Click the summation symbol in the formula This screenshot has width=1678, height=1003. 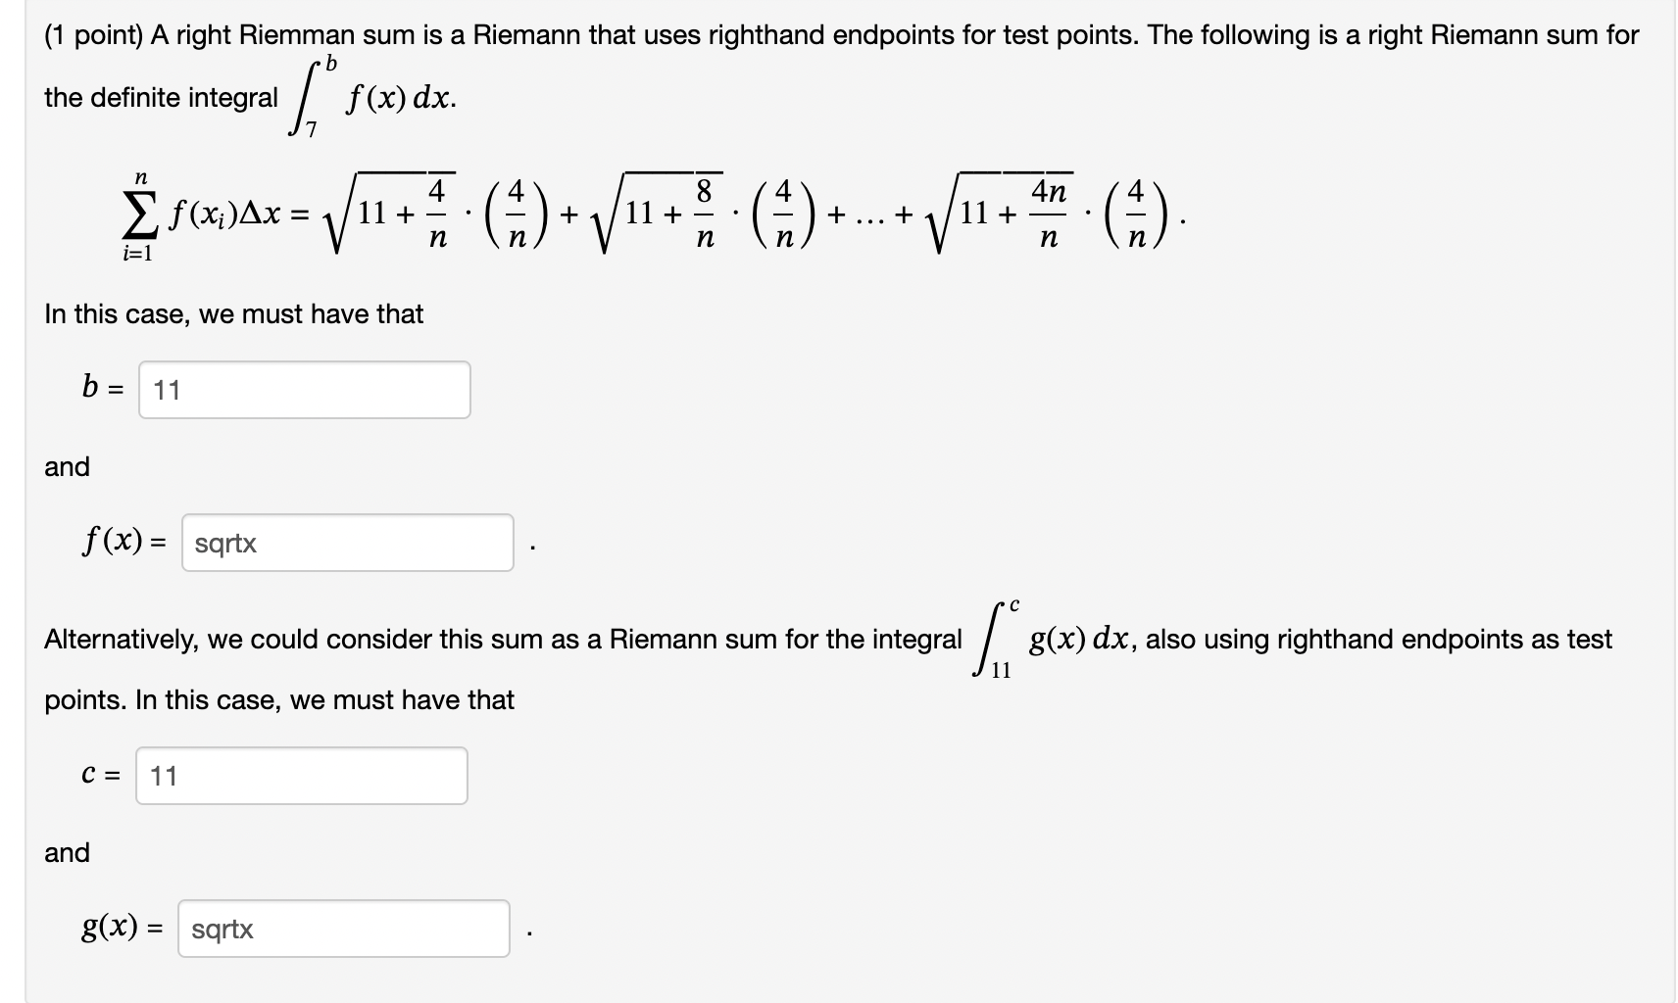[138, 217]
